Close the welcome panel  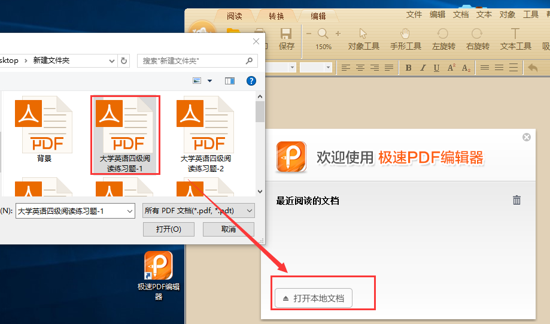click(527, 137)
